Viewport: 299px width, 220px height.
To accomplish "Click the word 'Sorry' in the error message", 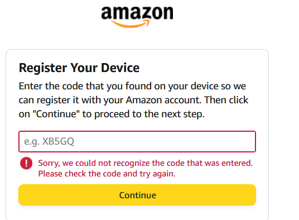I will coord(49,164).
